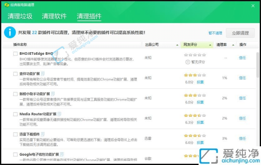Open details icon beside Google电子钱包功能扩展
Viewport: 261px width, 165px height.
tap(62, 154)
